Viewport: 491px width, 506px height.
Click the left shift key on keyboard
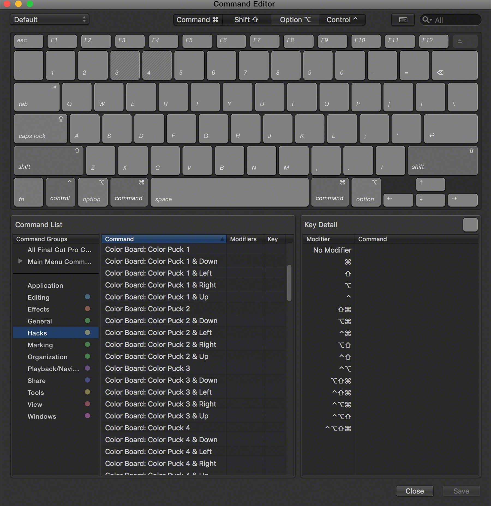point(49,161)
